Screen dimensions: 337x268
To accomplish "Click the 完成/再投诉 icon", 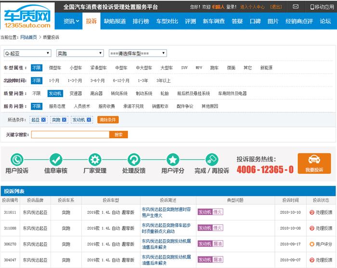I will pos(212,160).
